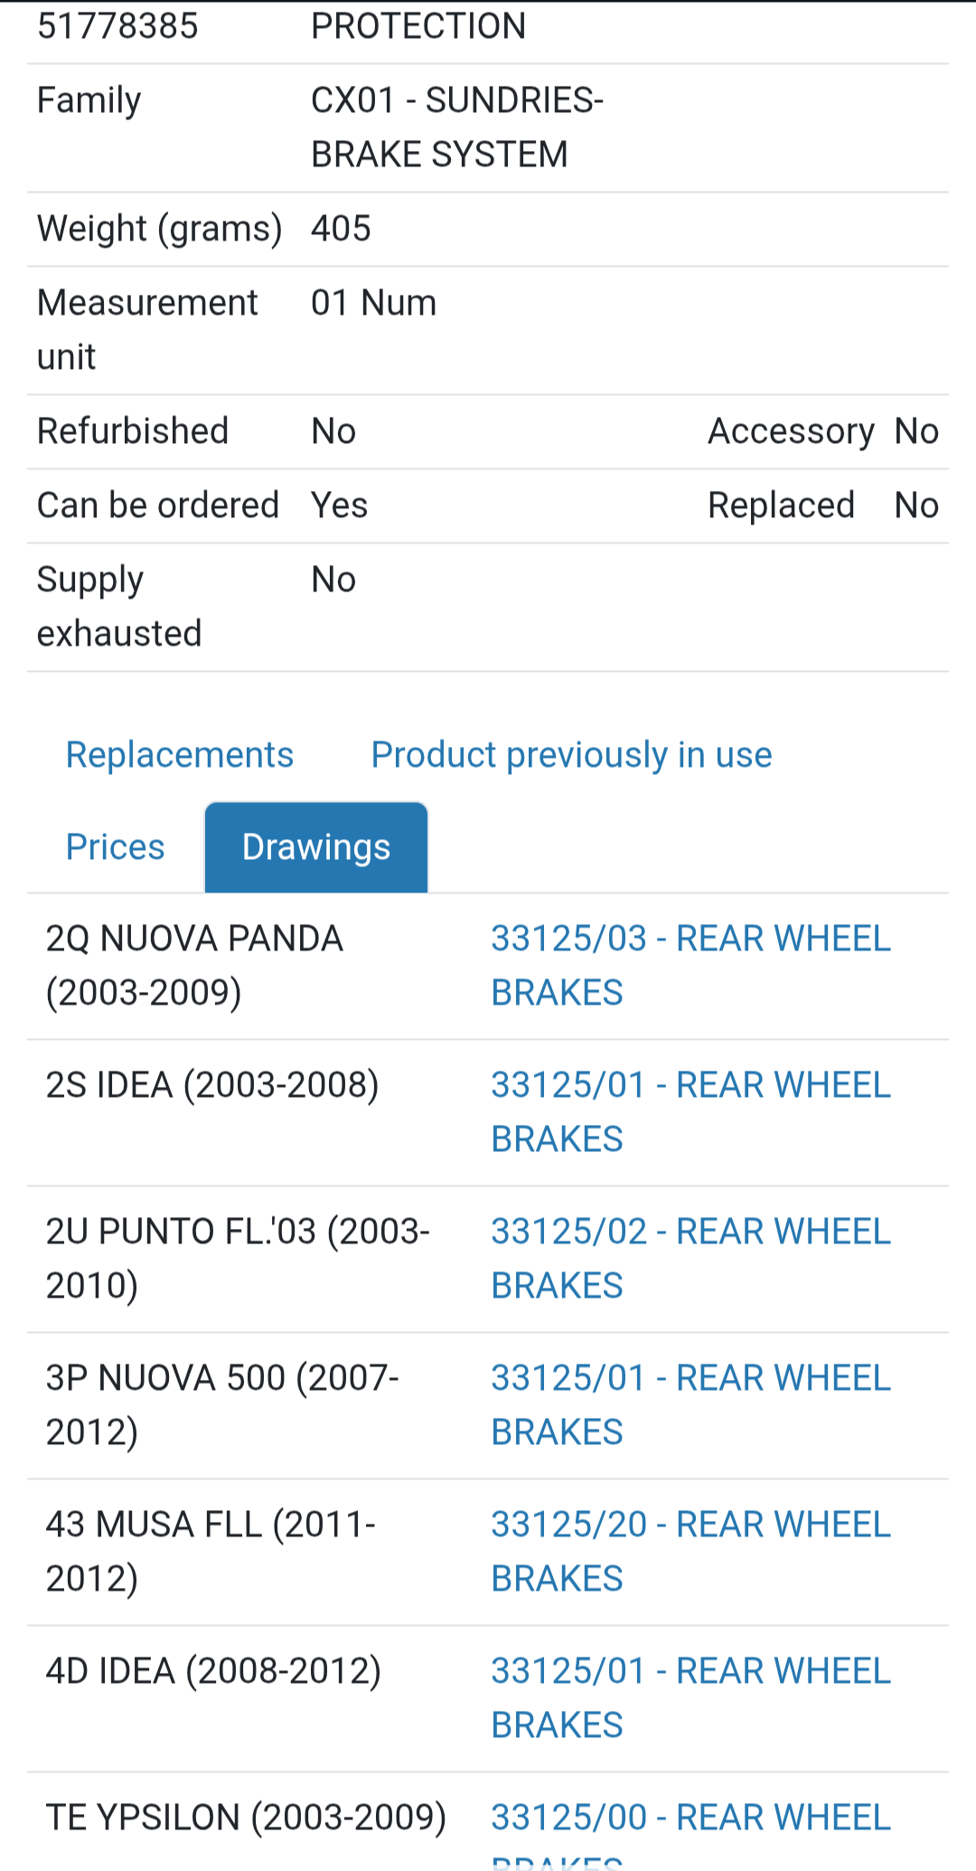This screenshot has width=976, height=1871.
Task: Click the TE YPSILON (2003-2009) model cell
Action: click(x=246, y=1818)
